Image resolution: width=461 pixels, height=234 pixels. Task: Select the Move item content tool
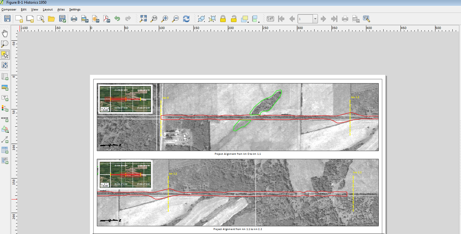5,65
